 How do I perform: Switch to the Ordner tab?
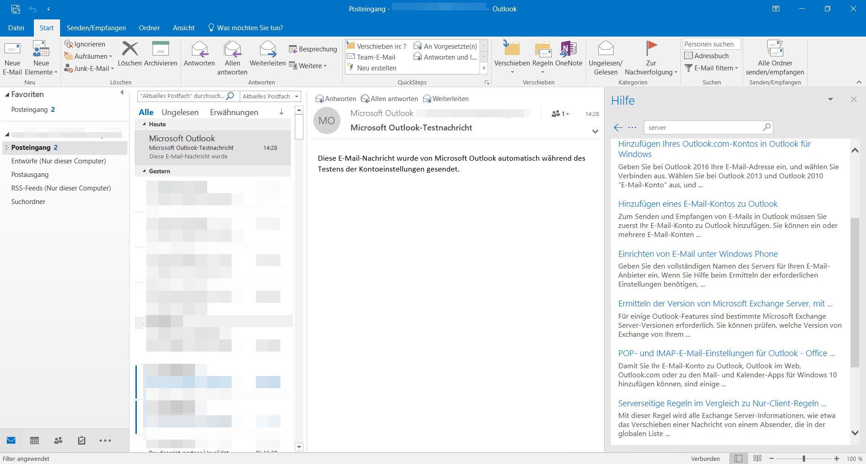pos(149,28)
